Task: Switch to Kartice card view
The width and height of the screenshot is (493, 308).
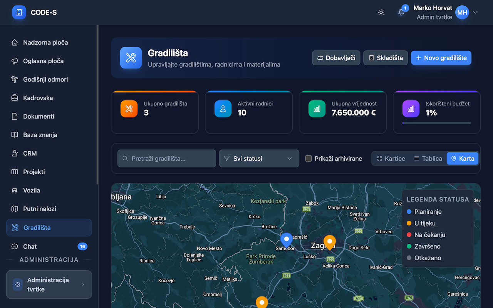Action: [391, 158]
